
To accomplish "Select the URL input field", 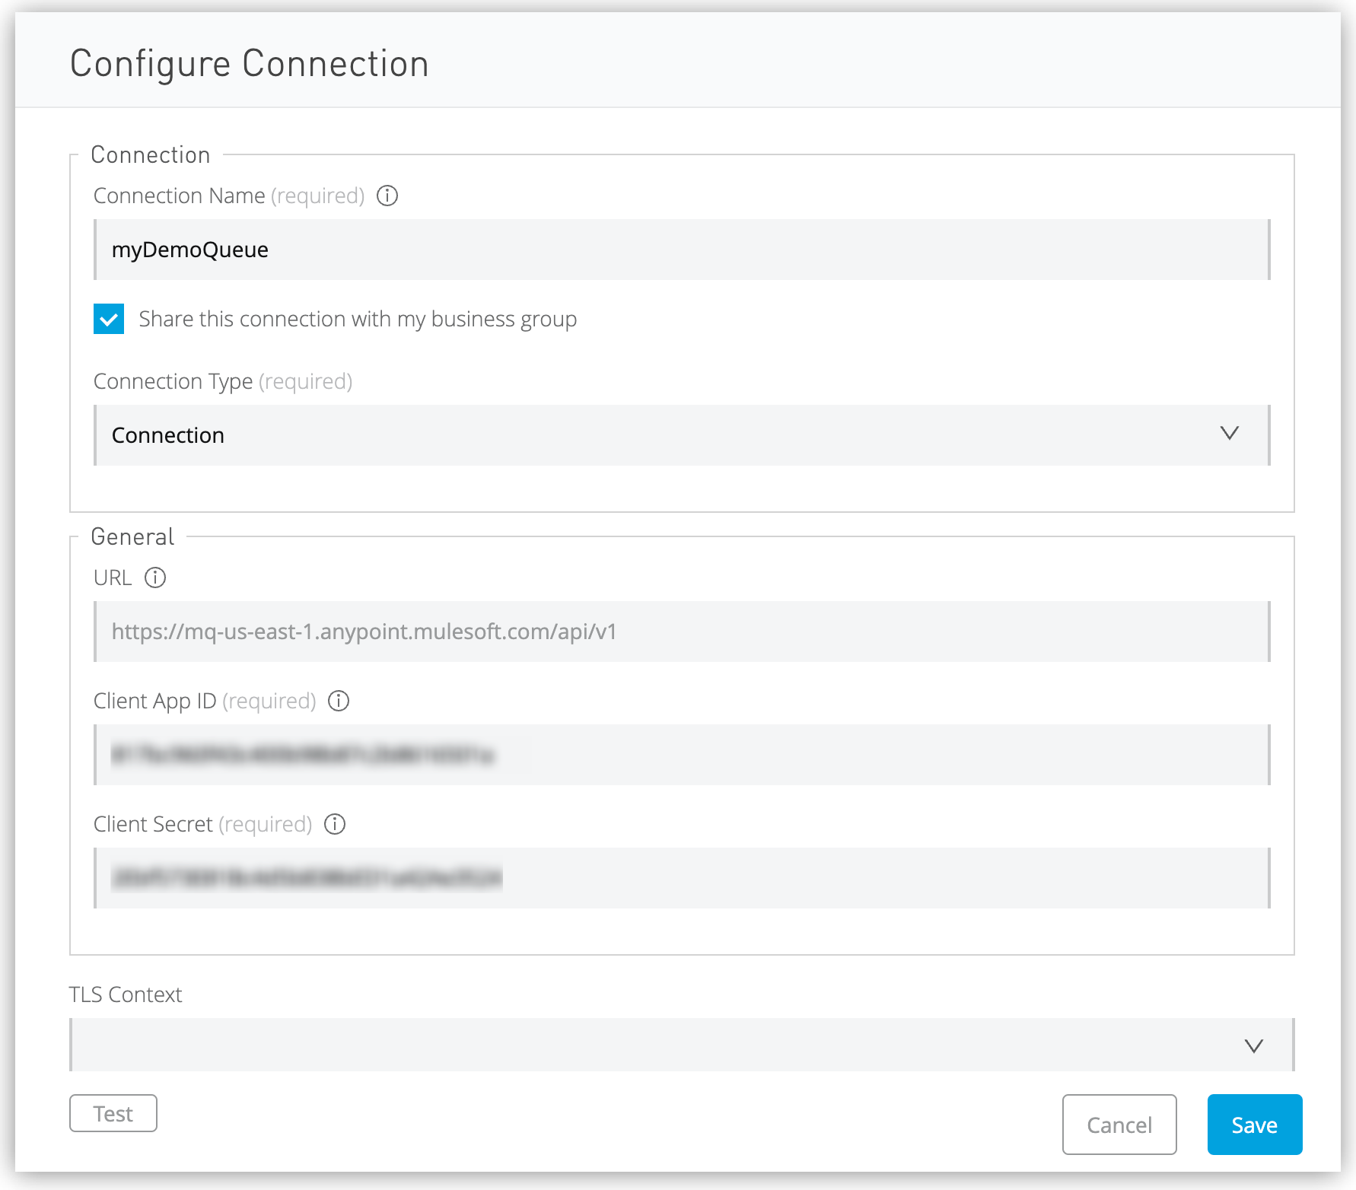I will tap(681, 632).
